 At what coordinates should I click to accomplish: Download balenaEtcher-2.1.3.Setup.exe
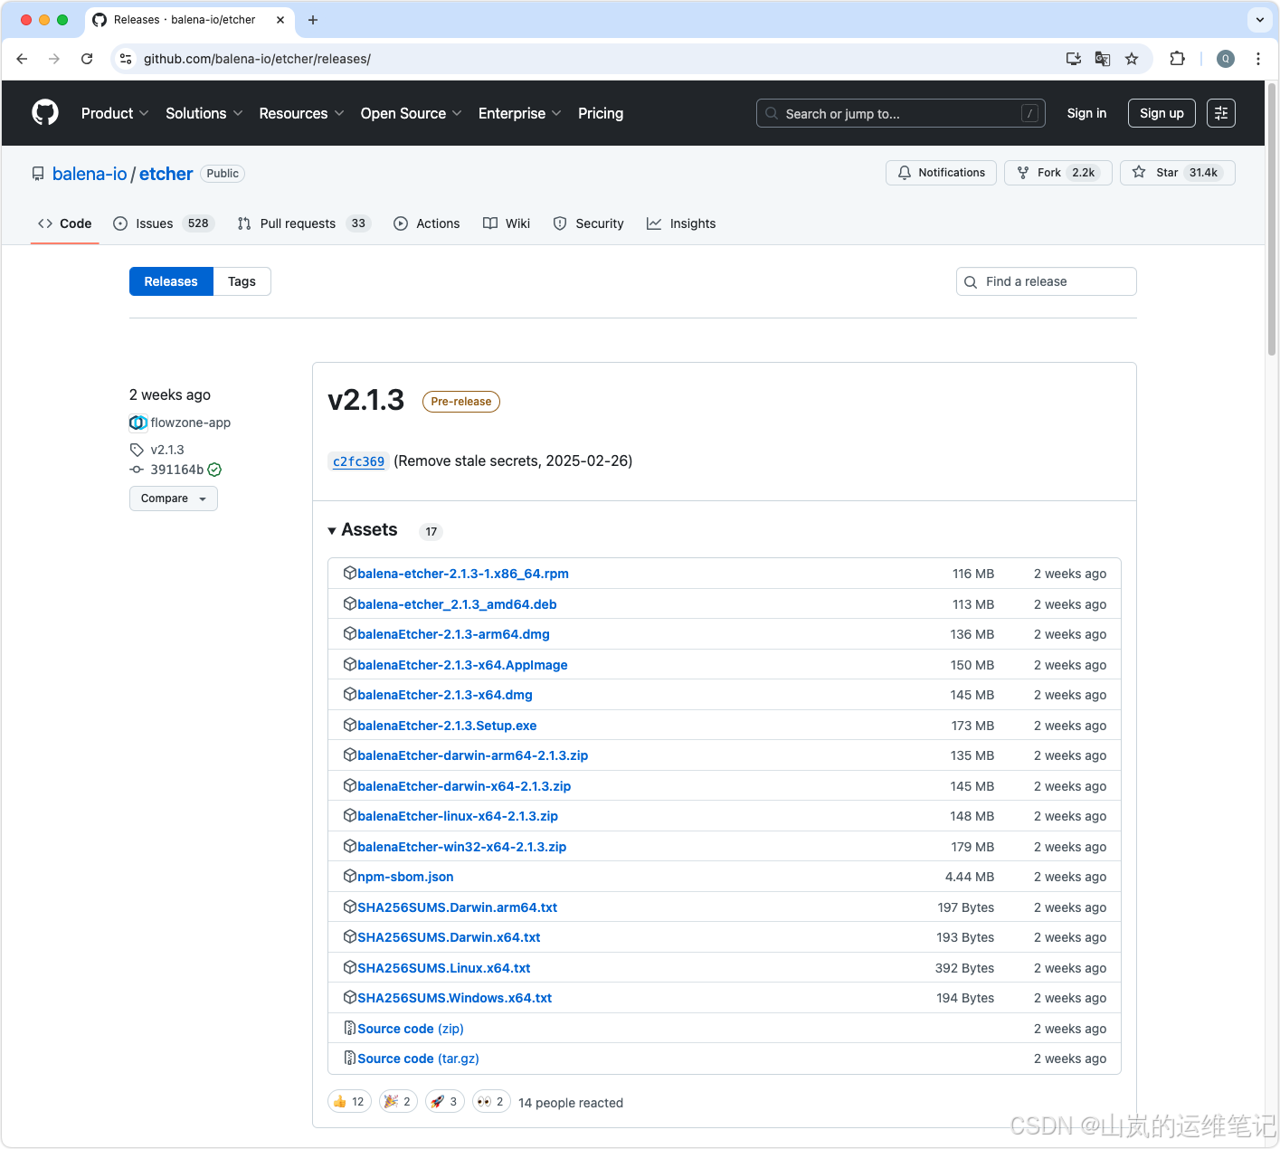[x=447, y=726]
